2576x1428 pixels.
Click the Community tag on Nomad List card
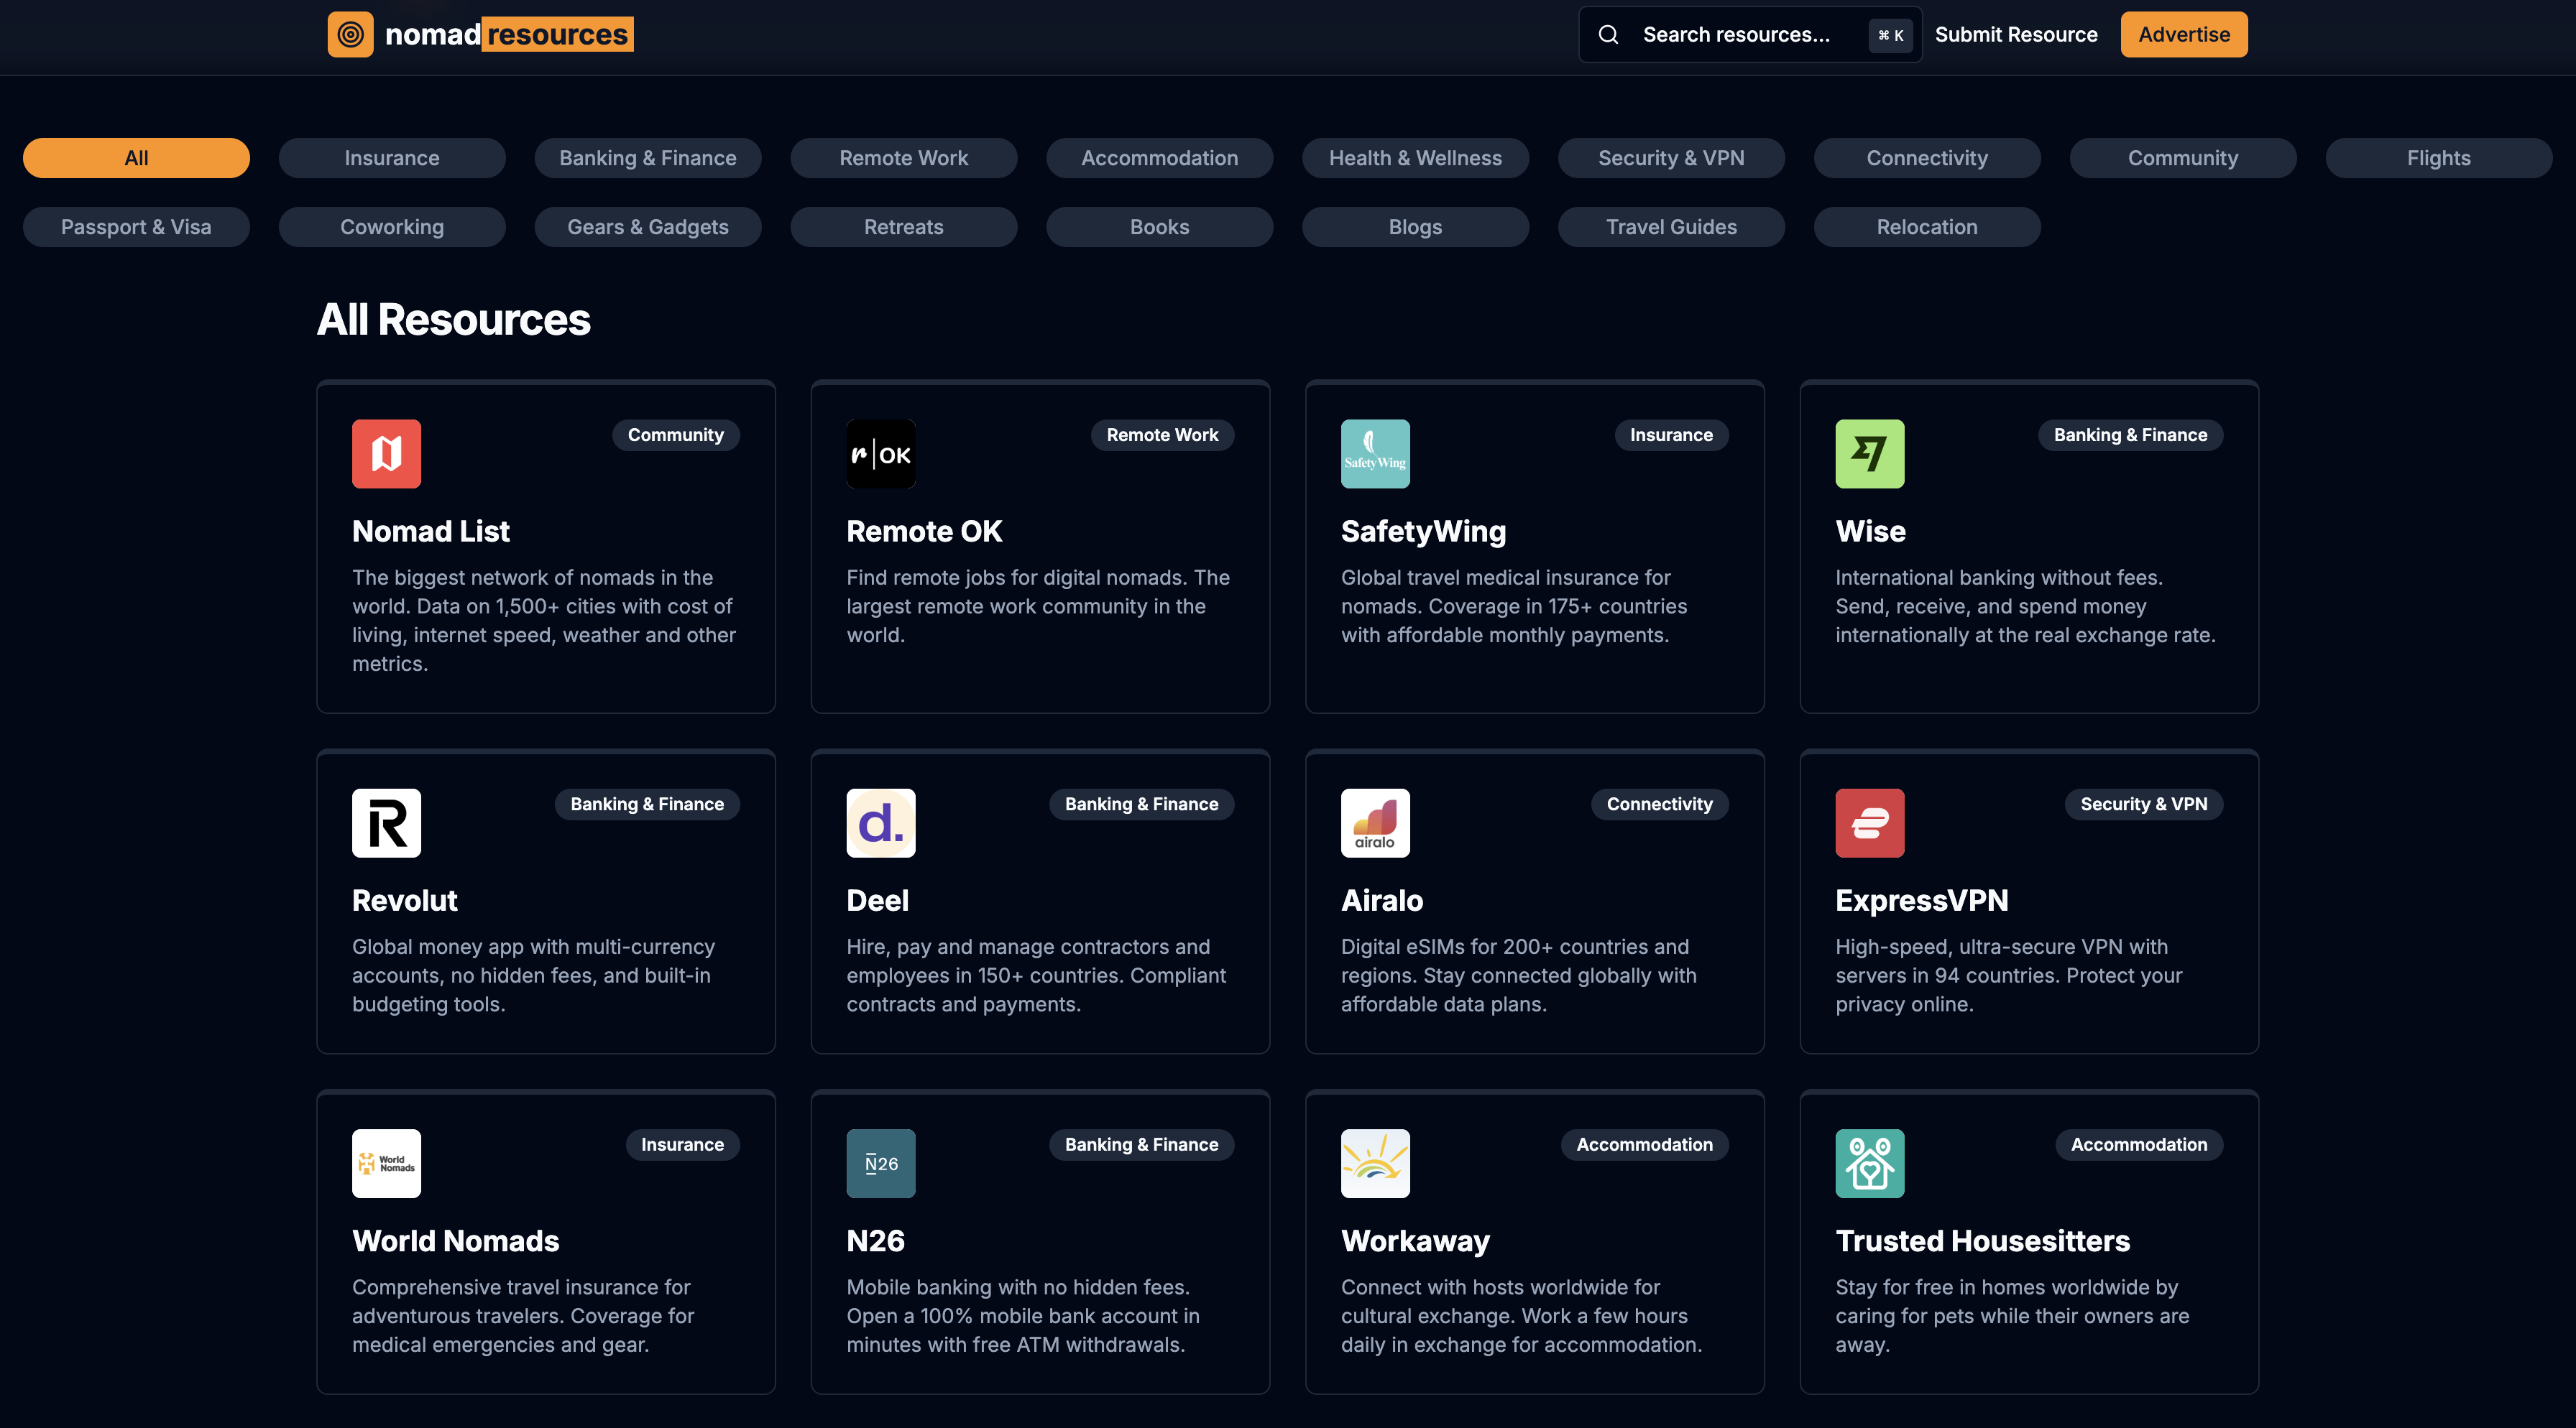point(675,436)
